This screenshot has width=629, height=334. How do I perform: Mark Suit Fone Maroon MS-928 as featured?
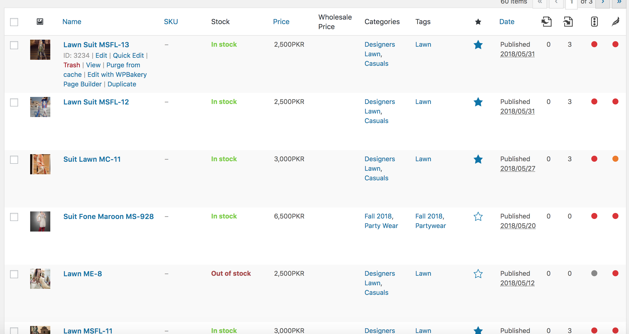click(478, 216)
